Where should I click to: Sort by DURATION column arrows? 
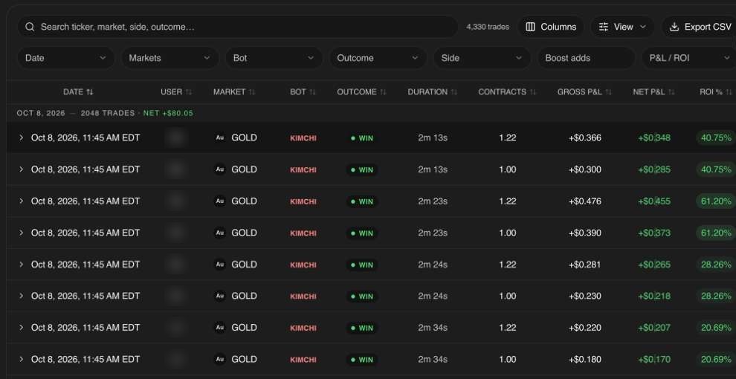pos(454,92)
